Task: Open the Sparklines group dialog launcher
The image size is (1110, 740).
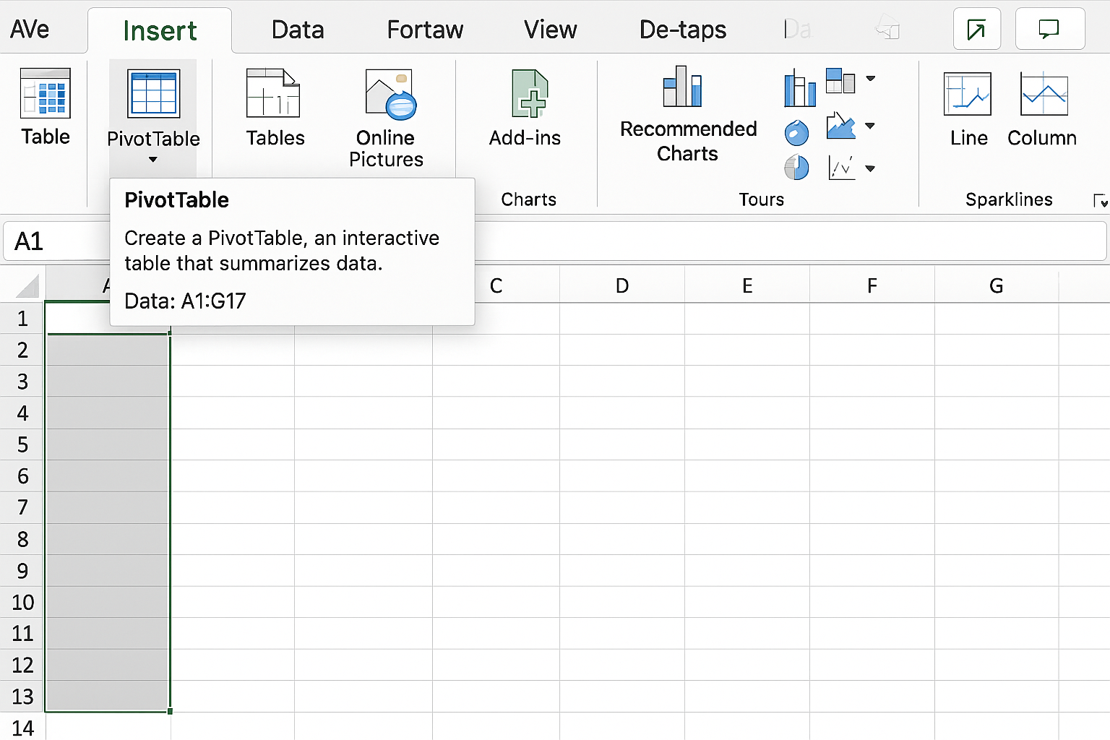Action: (x=1100, y=201)
